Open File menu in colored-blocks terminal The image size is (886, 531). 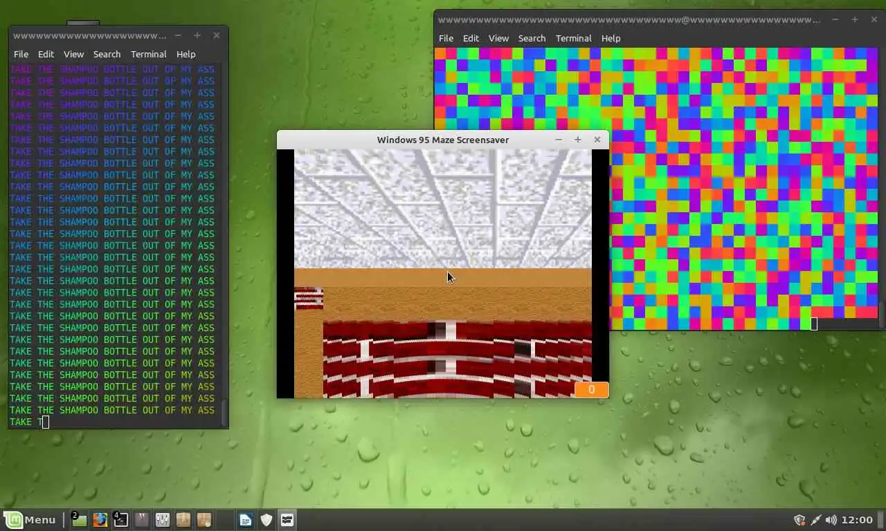point(446,38)
